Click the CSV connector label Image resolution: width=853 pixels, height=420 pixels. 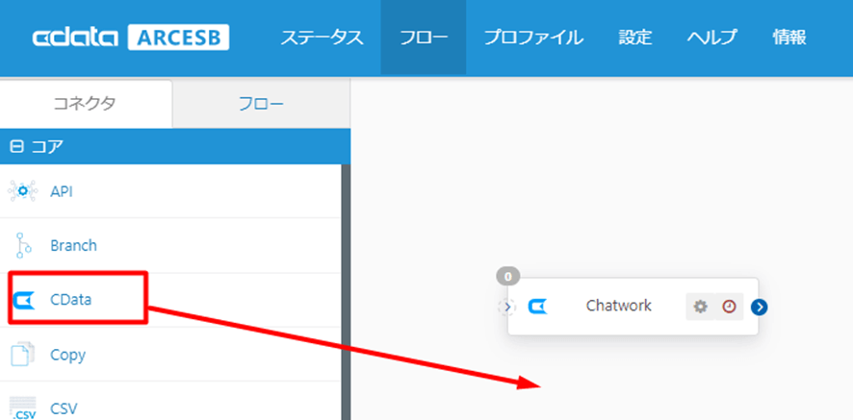64,408
